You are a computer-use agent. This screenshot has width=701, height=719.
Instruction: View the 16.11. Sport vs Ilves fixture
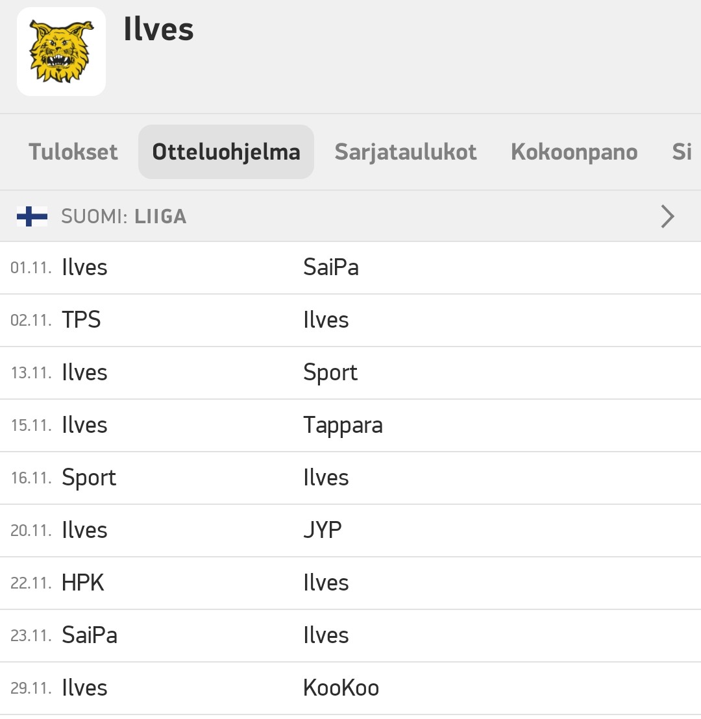(x=350, y=478)
